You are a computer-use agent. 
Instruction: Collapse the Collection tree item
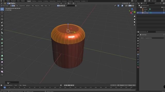139,7
